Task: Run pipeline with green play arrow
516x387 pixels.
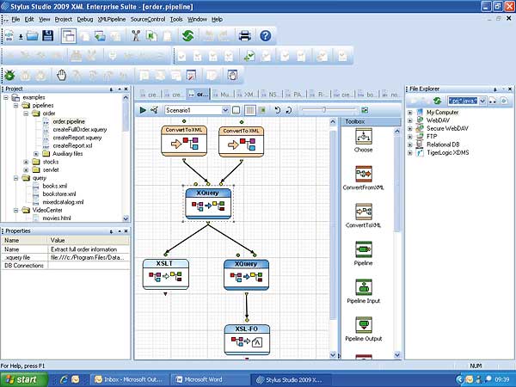Action: tap(143, 110)
